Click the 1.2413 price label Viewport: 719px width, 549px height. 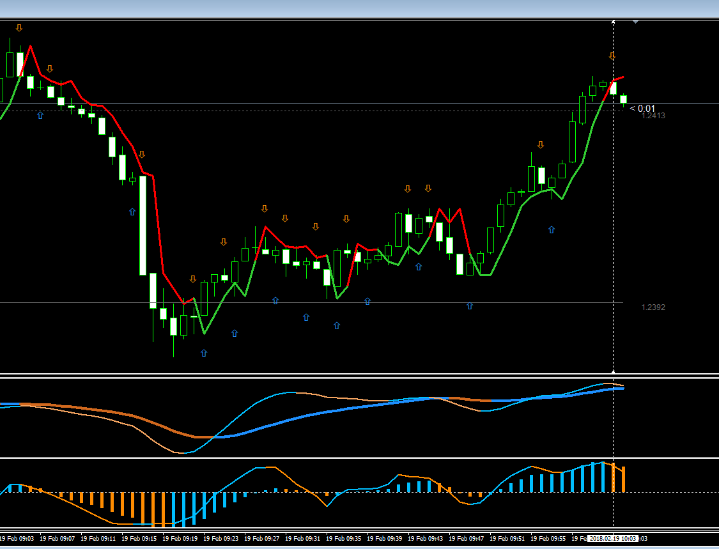click(x=653, y=116)
